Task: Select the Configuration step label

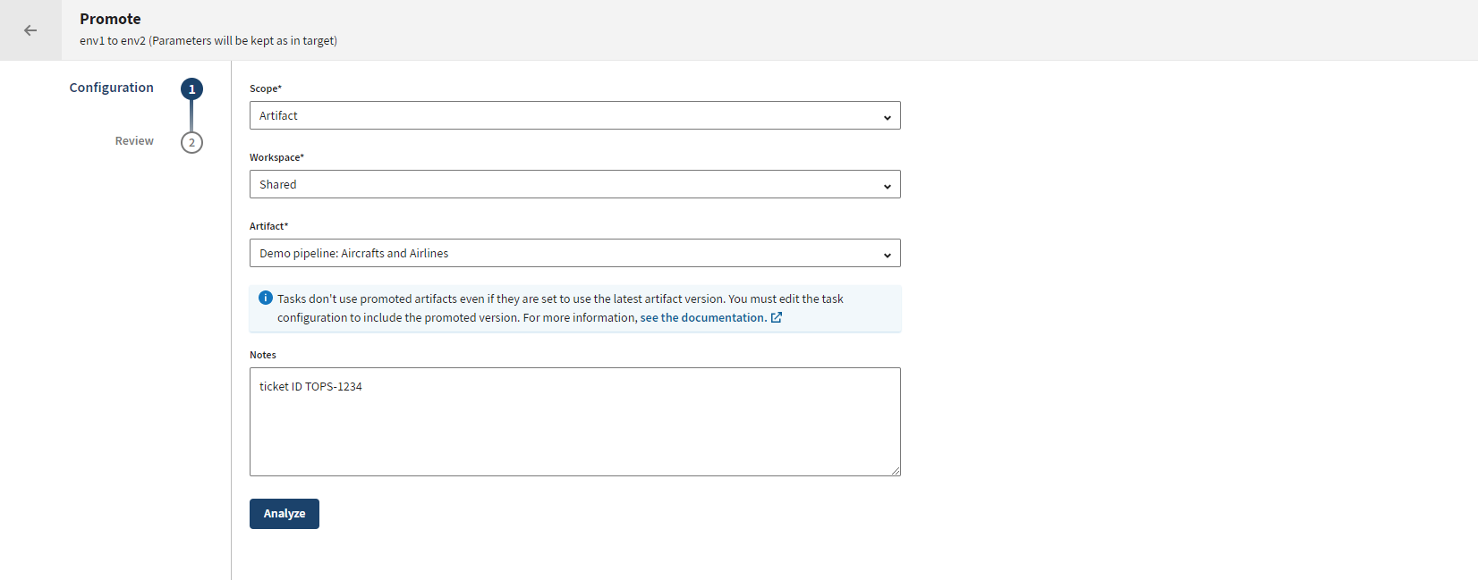Action: pyautogui.click(x=112, y=88)
